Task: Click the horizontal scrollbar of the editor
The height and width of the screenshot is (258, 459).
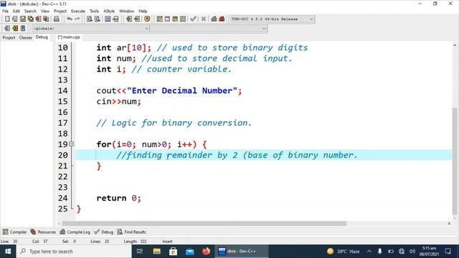Action: point(204,224)
